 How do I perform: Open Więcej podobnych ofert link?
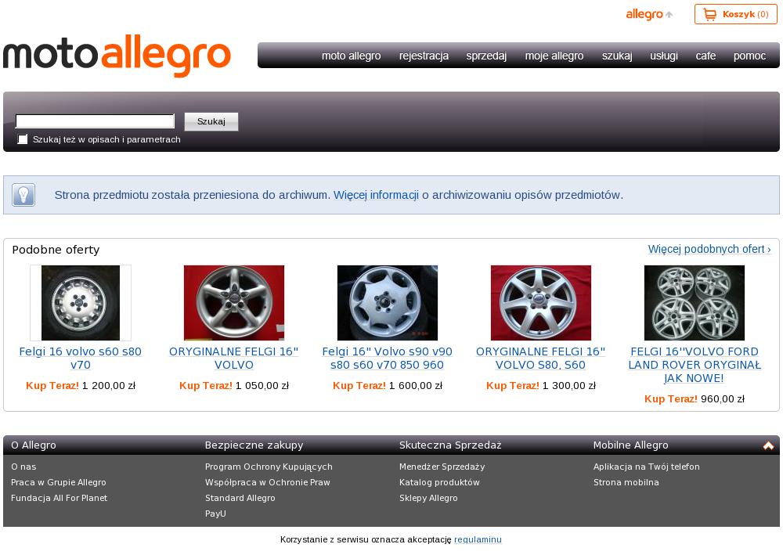tap(709, 249)
